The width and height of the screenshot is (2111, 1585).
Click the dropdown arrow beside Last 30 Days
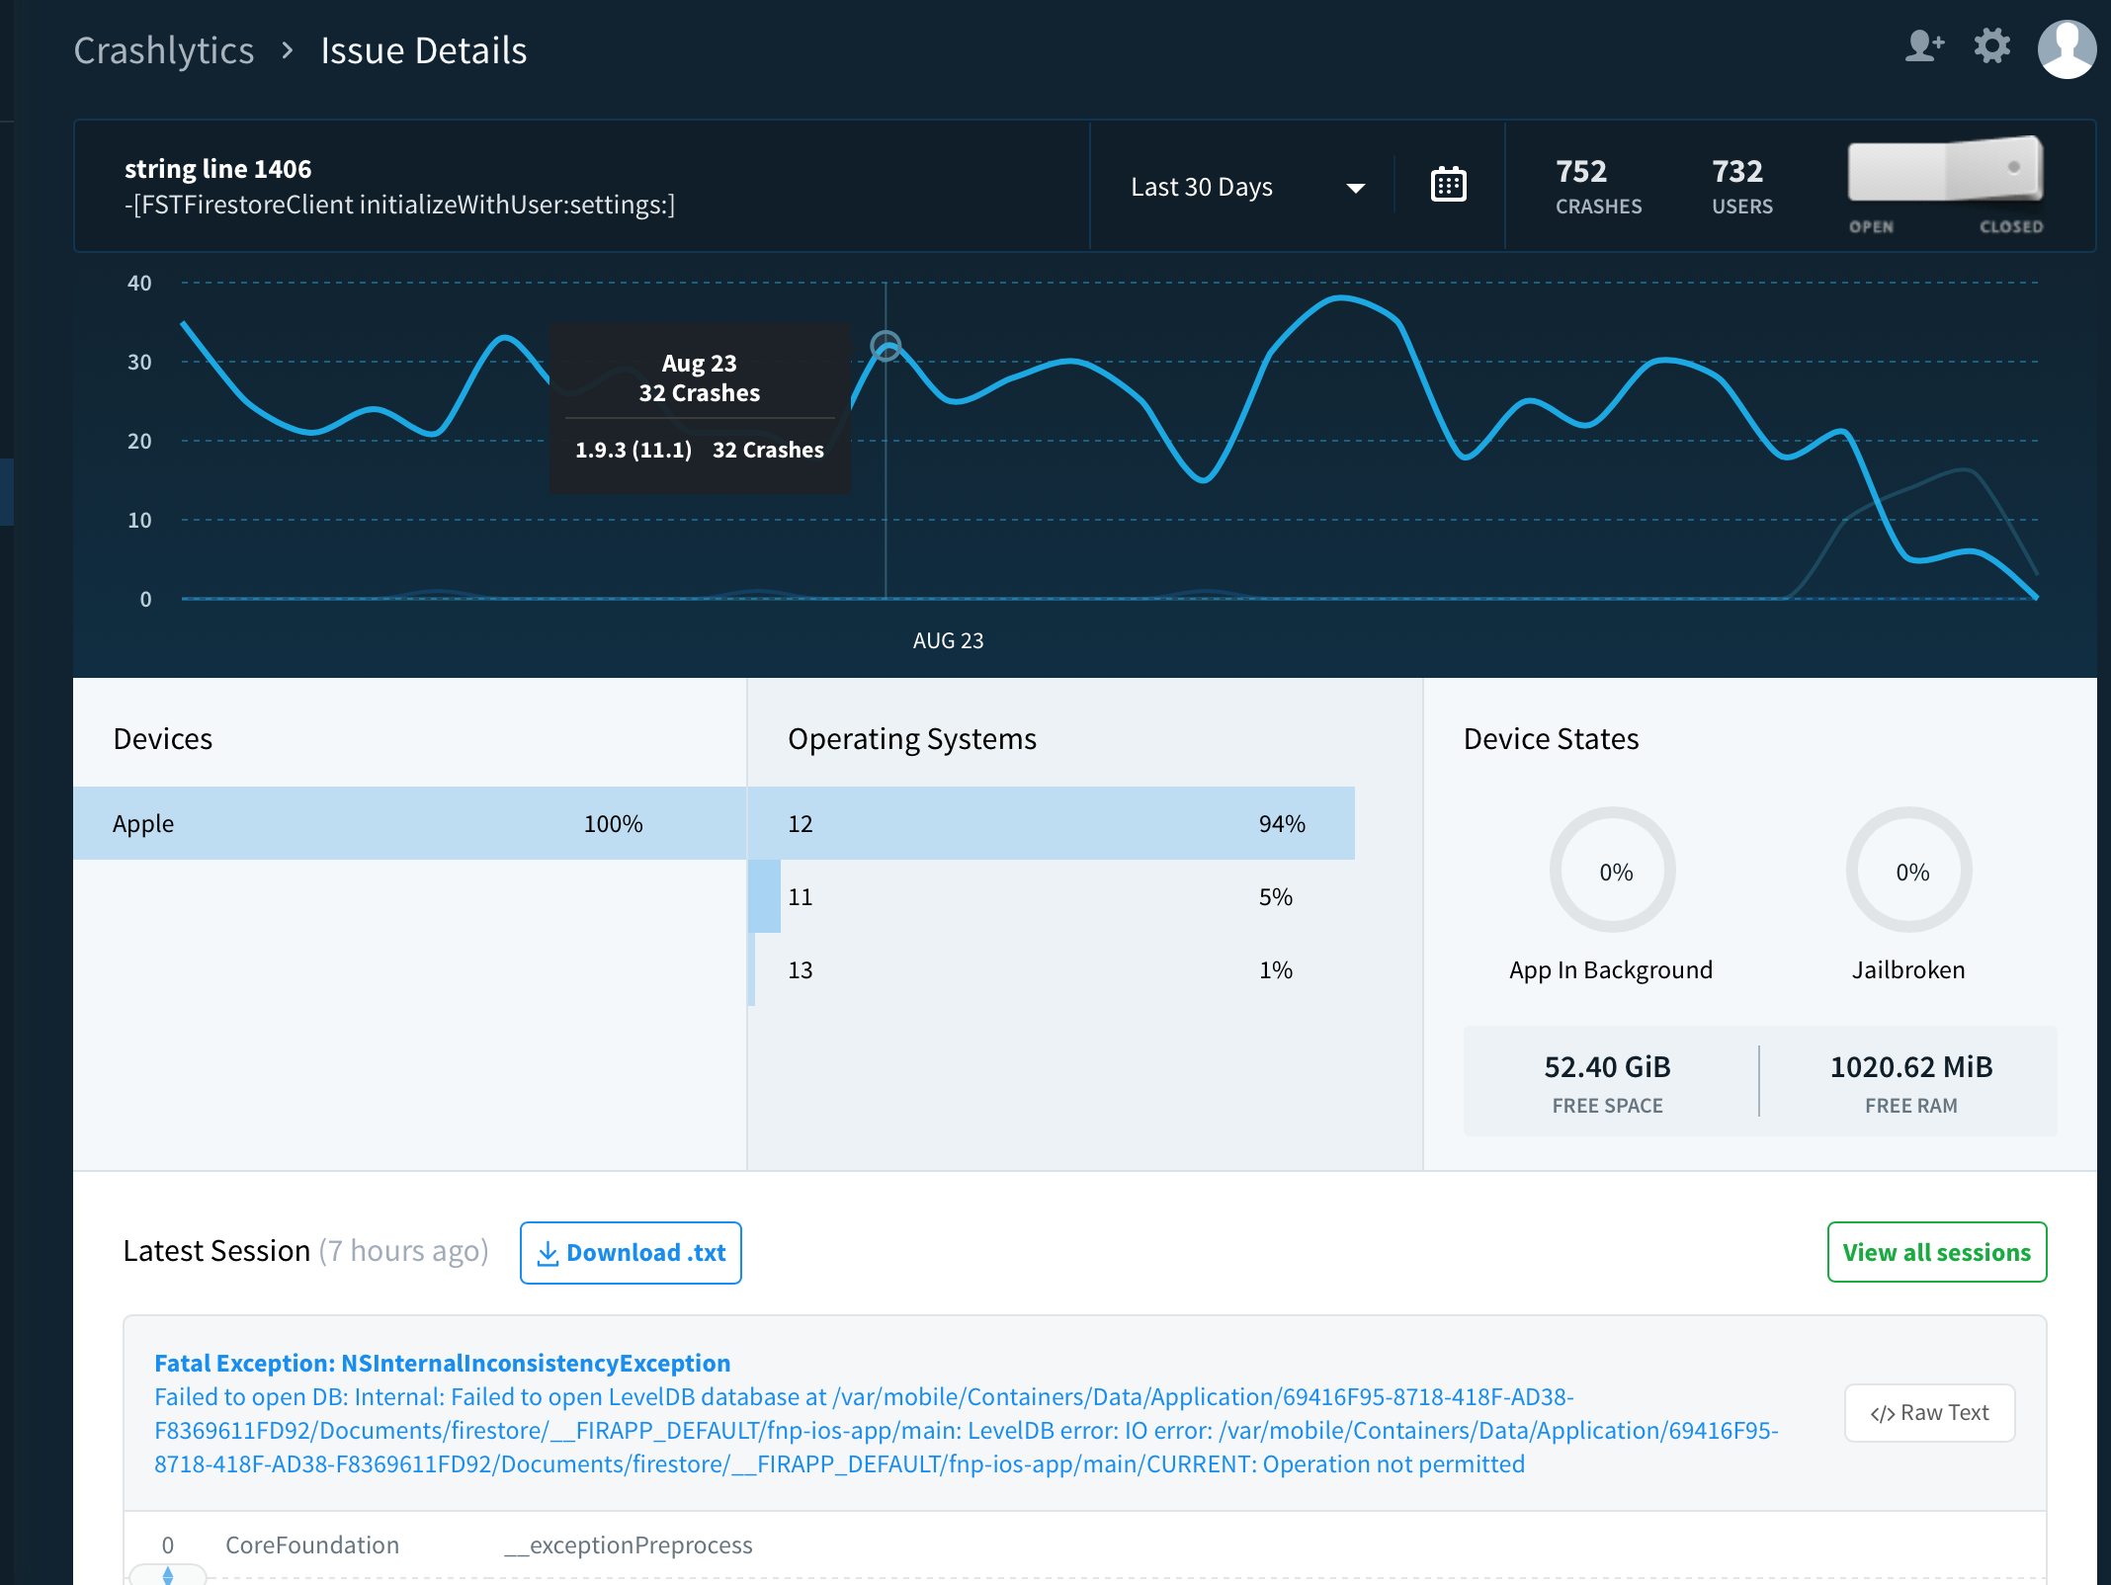[x=1355, y=188]
